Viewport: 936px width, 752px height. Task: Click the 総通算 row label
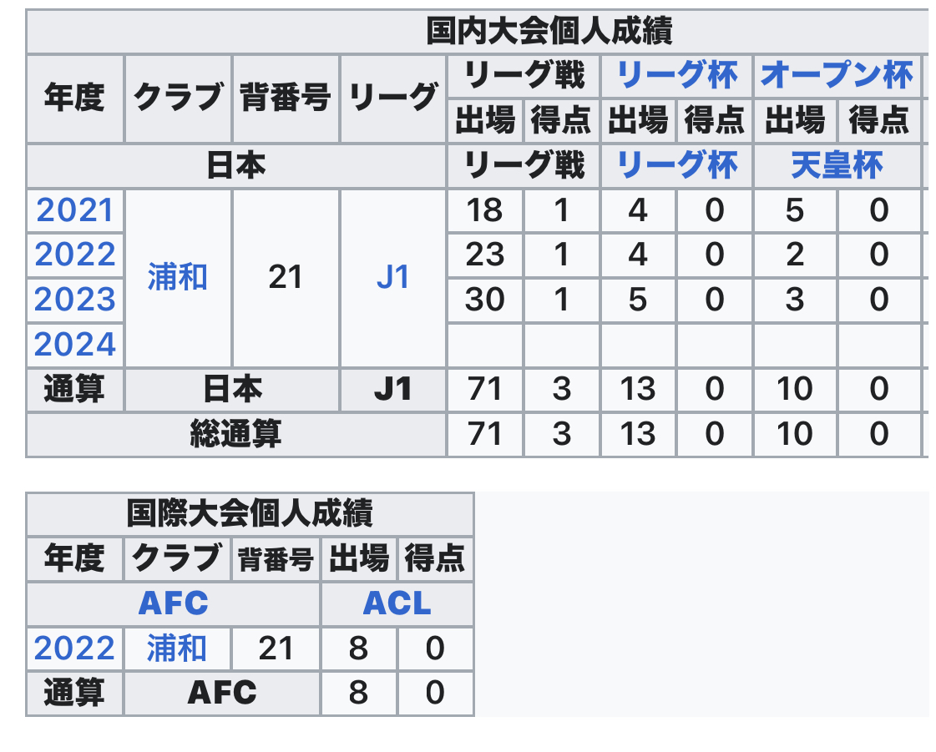tap(235, 434)
